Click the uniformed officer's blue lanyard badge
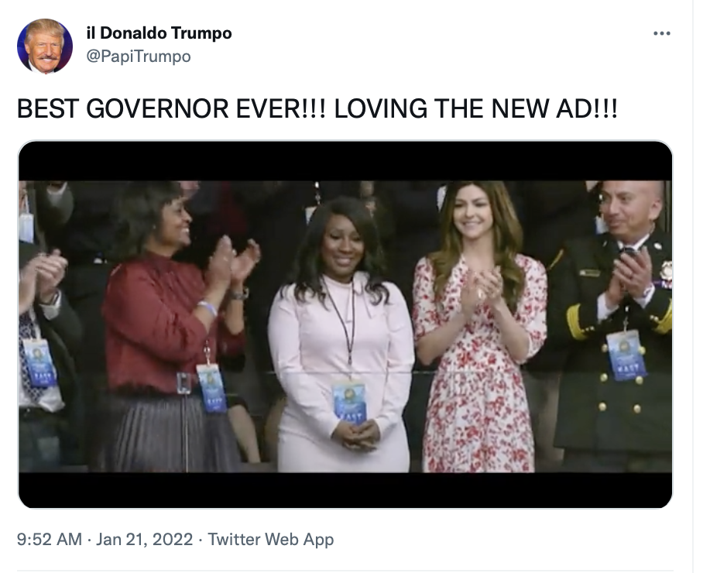Image resolution: width=703 pixels, height=573 pixels. click(x=626, y=355)
